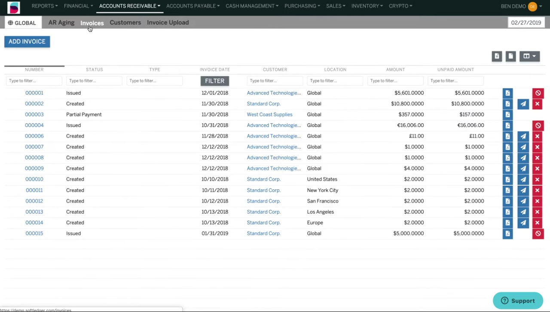Delete invoice 000010 with red X
The width and height of the screenshot is (550, 312).
click(x=537, y=179)
